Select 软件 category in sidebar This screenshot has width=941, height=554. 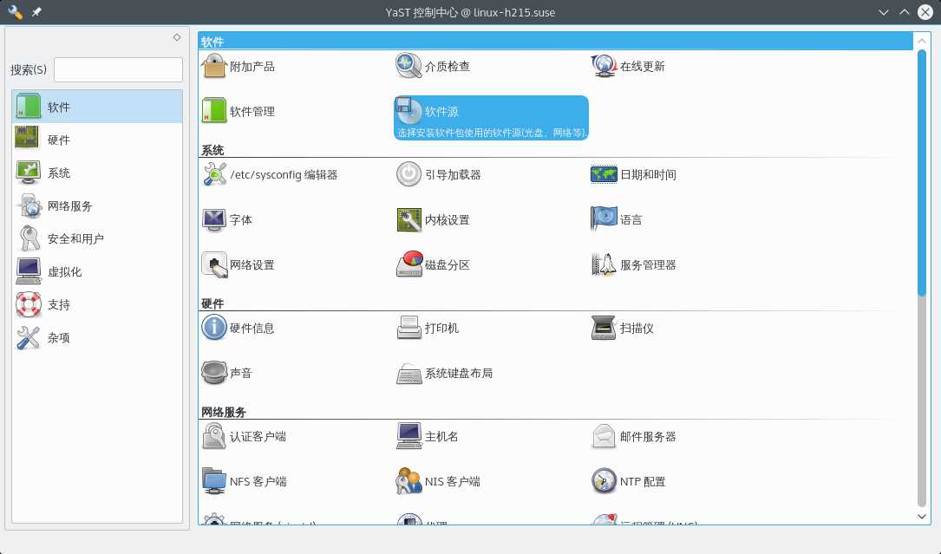coord(96,107)
